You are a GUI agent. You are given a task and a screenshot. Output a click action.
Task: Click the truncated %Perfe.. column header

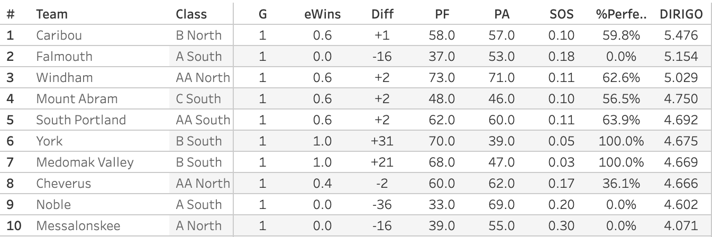click(x=621, y=14)
